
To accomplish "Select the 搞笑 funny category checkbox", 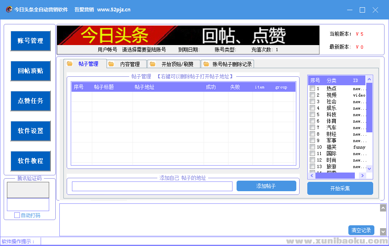I will click(x=312, y=147).
